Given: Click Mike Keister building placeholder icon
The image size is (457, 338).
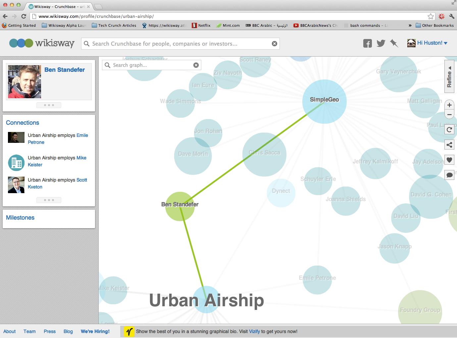Looking at the screenshot, I should tap(16, 163).
